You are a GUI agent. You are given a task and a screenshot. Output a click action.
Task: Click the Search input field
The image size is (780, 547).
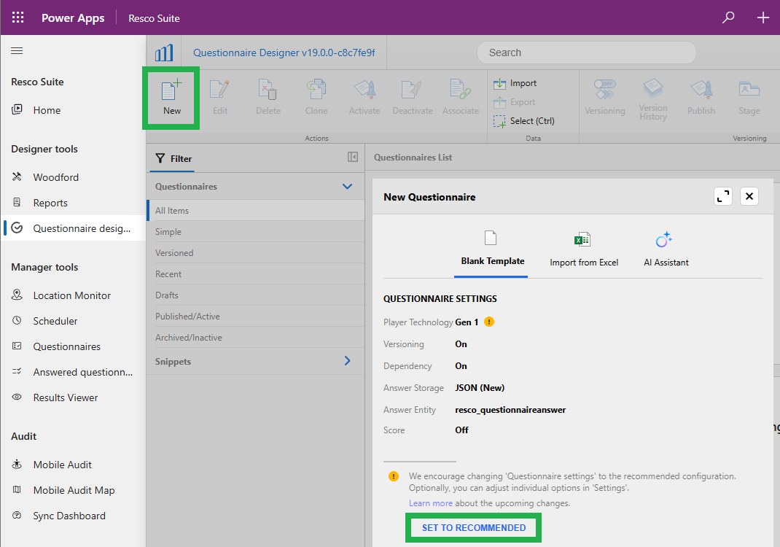[586, 53]
